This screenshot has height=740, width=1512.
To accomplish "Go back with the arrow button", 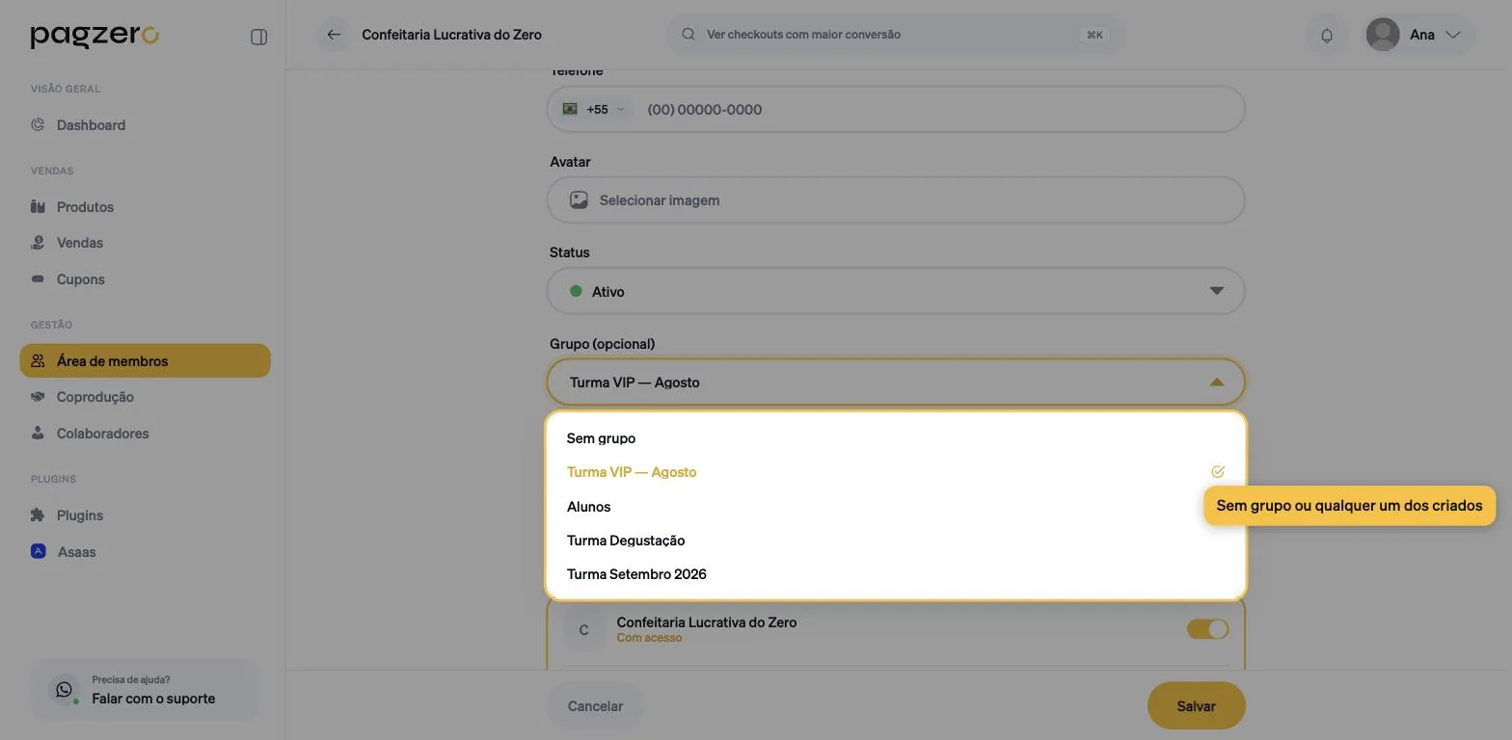I will click(x=334, y=35).
